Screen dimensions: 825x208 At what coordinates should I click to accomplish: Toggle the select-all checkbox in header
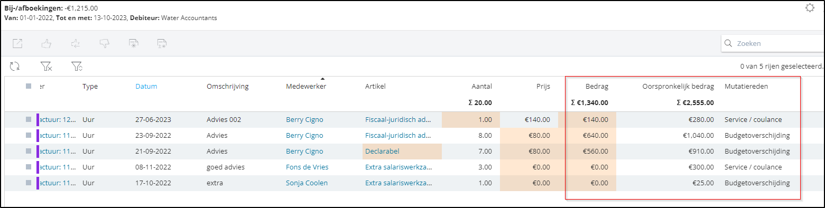(x=29, y=87)
